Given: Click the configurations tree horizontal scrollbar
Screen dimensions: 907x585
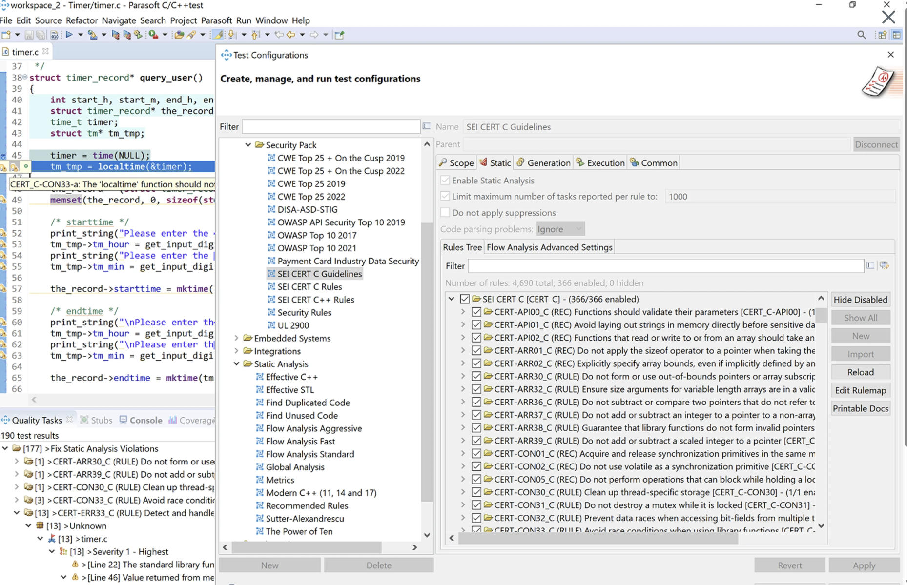Looking at the screenshot, I should coord(306,547).
